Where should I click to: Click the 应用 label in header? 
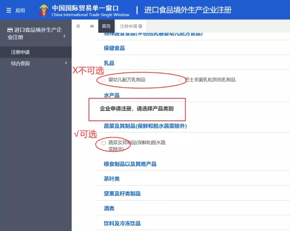pyautogui.click(x=20, y=11)
